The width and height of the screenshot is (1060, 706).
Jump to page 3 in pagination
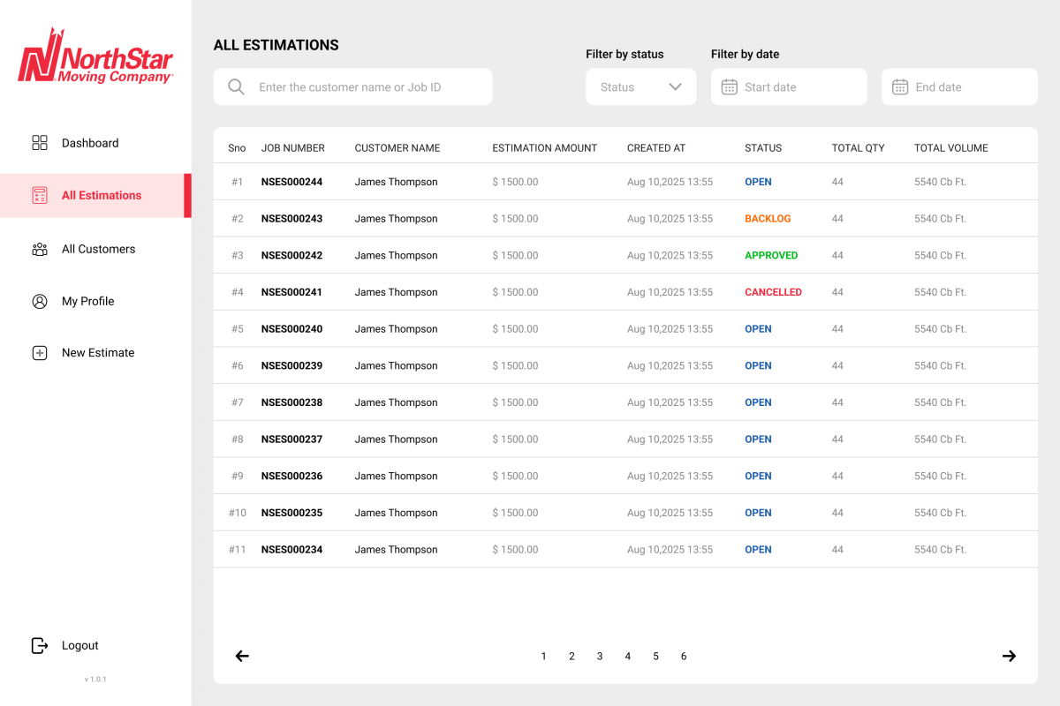tap(600, 656)
